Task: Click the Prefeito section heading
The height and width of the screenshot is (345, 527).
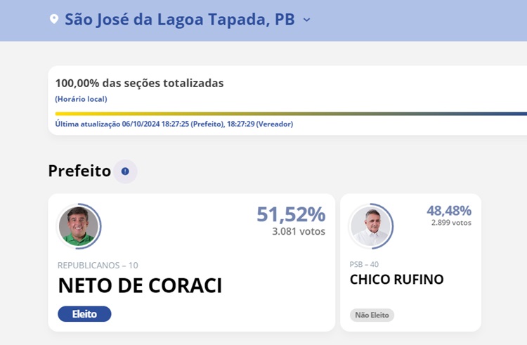Action: tap(79, 171)
